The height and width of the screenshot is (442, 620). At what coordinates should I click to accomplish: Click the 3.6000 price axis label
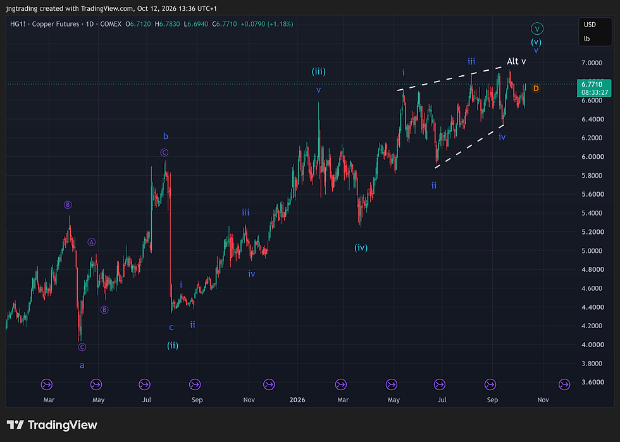pyautogui.click(x=592, y=382)
